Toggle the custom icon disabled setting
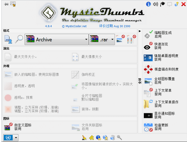 tap(18, 127)
